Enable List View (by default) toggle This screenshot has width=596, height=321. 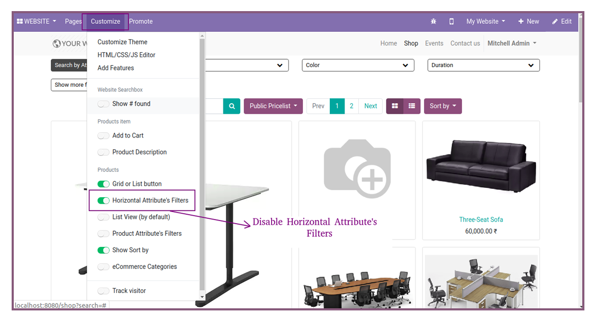coord(103,217)
